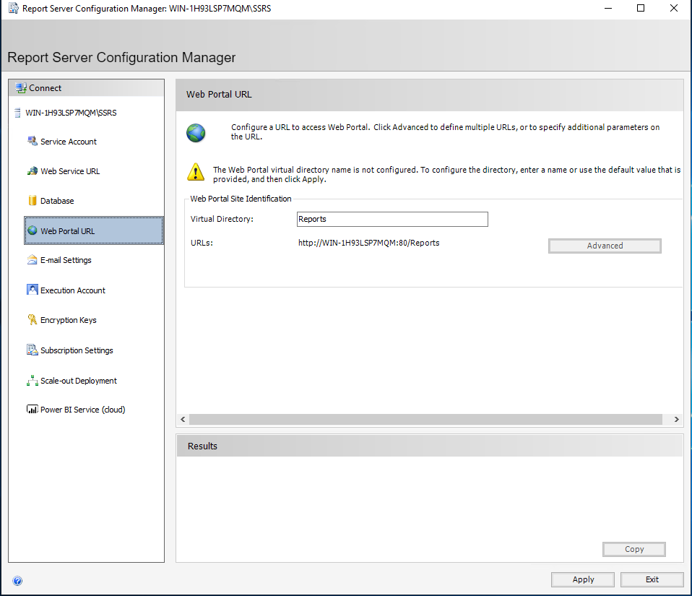The image size is (692, 596).
Task: Select the Service Account icon in sidebar
Action: (32, 141)
